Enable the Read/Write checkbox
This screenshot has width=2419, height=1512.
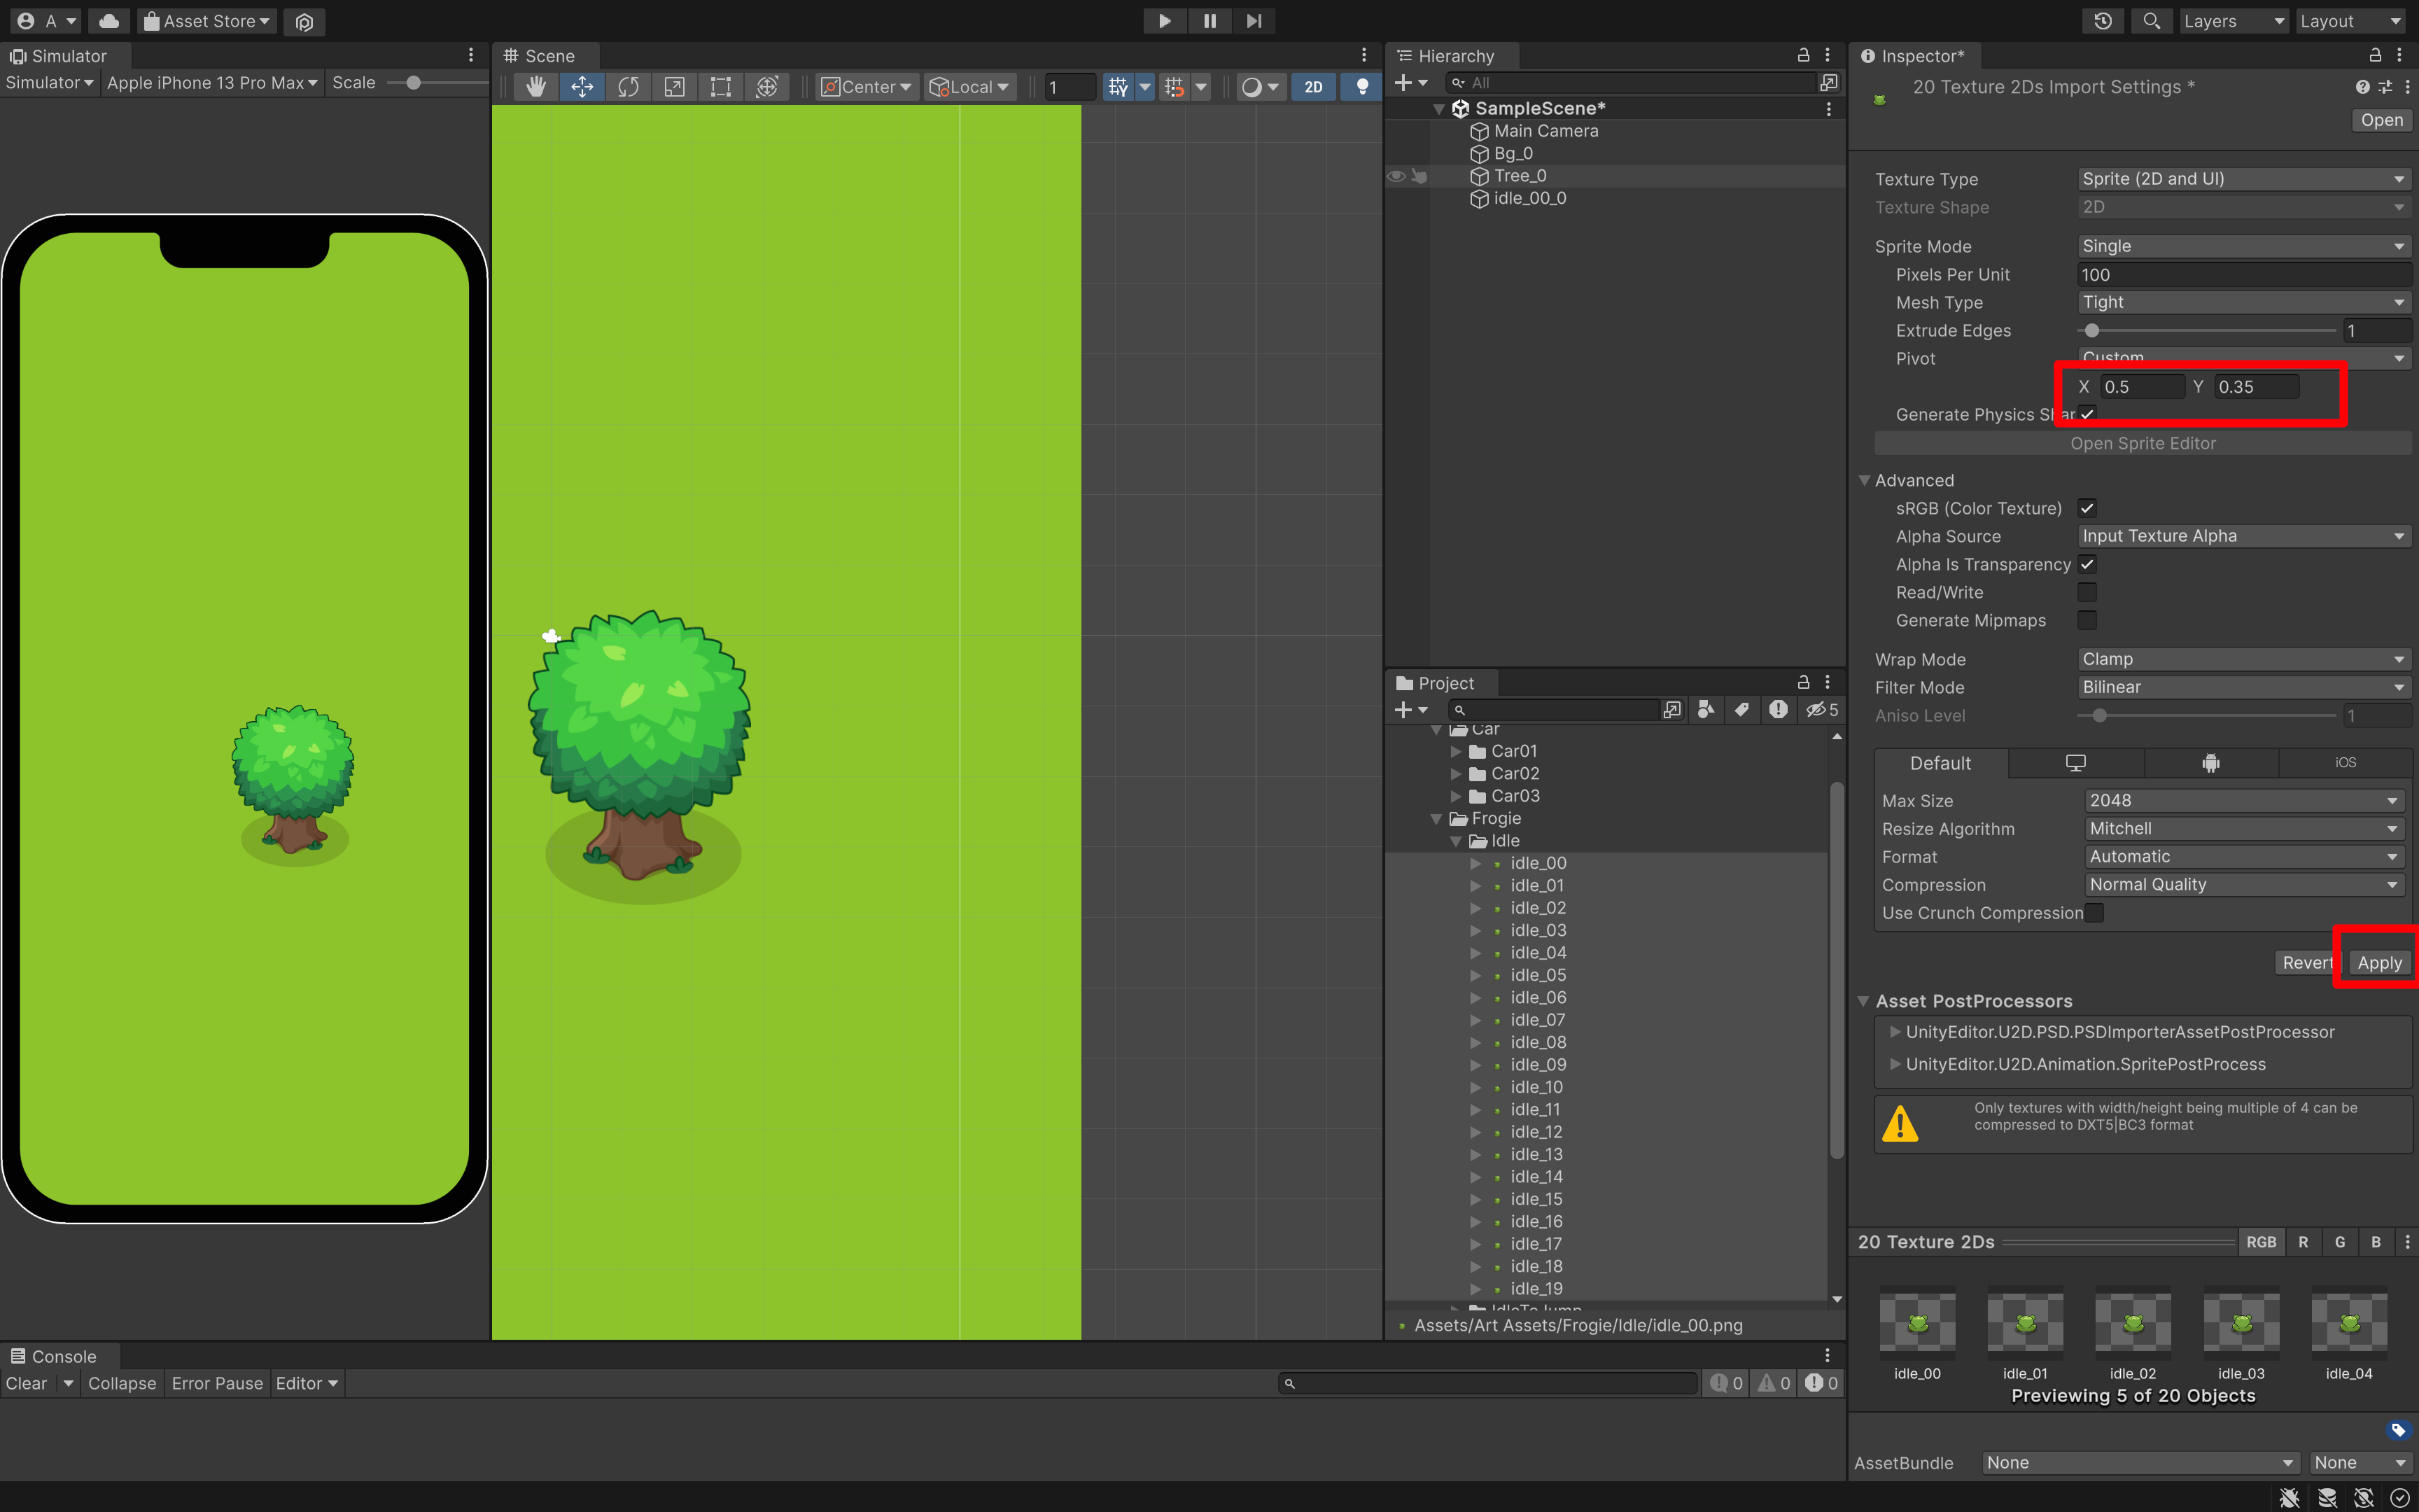2087,592
